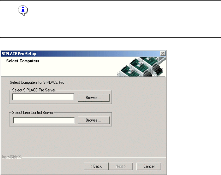The height and width of the screenshot is (175, 221).
Task: Click the SIPLACE Pro Server name field
Action: point(43,97)
